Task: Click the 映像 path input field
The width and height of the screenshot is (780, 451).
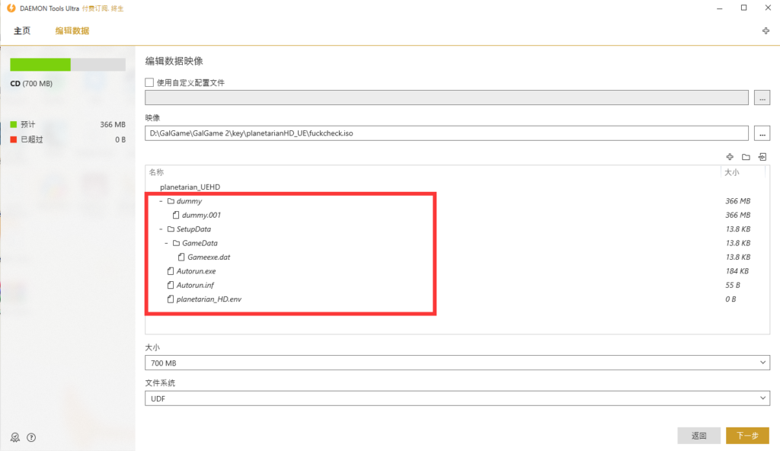Action: point(446,133)
